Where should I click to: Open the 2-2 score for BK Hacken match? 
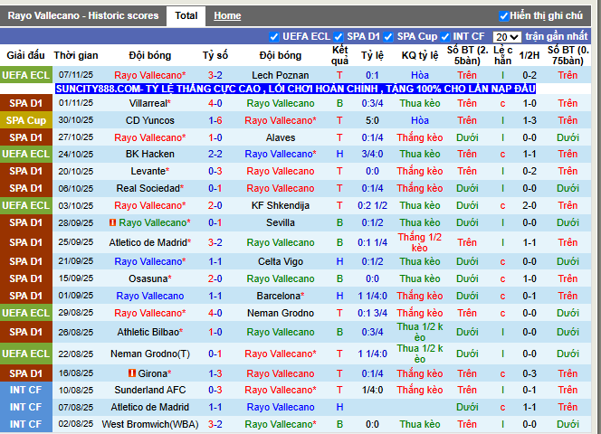tap(215, 154)
